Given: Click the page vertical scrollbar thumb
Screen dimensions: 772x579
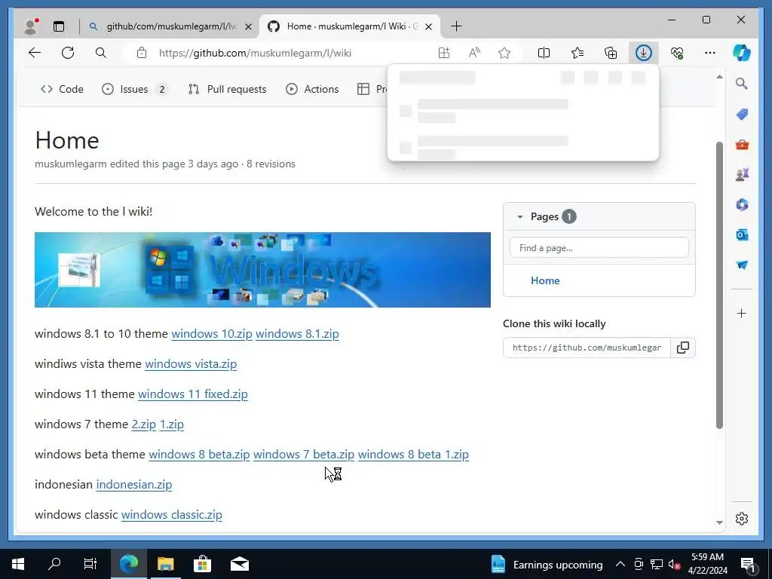Looking at the screenshot, I should pos(719,286).
